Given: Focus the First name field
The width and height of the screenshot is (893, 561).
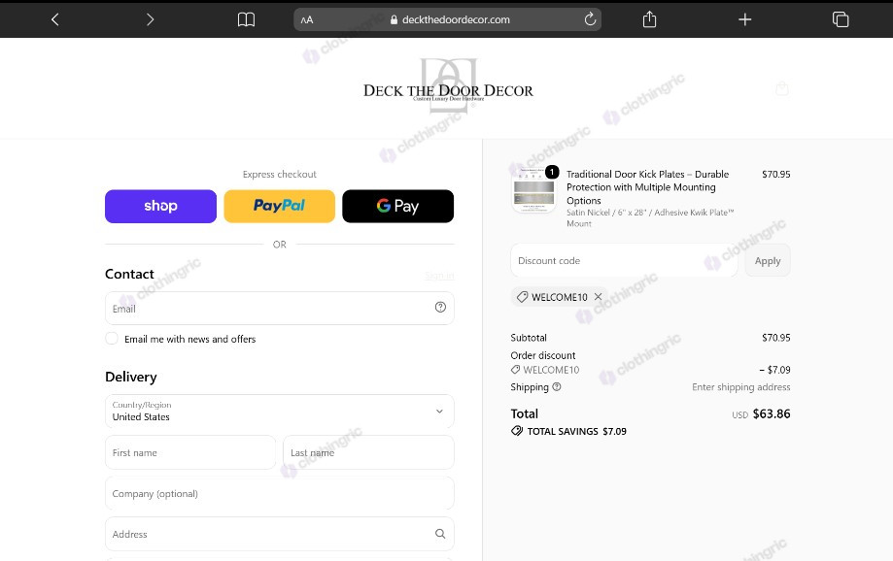Looking at the screenshot, I should pos(190,452).
